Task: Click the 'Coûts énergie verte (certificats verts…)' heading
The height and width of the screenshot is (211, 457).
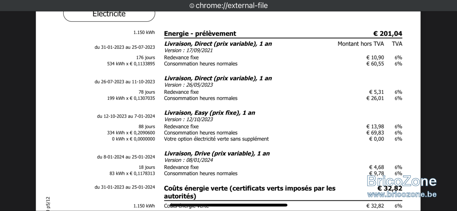Action: pyautogui.click(x=250, y=192)
